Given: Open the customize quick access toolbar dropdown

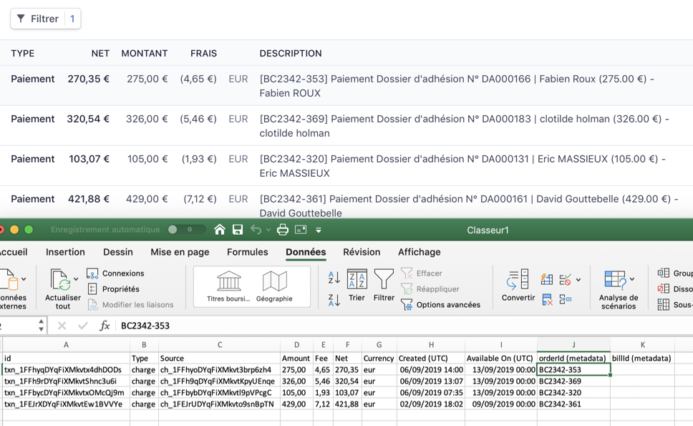Looking at the screenshot, I should (319, 231).
